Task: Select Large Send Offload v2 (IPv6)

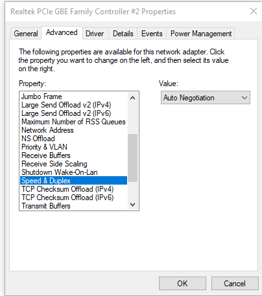Action: (73, 113)
